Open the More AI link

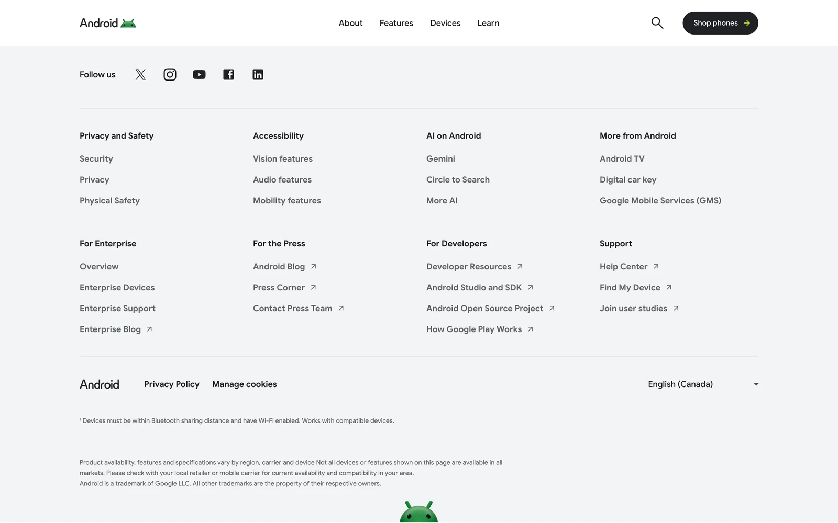[442, 201]
